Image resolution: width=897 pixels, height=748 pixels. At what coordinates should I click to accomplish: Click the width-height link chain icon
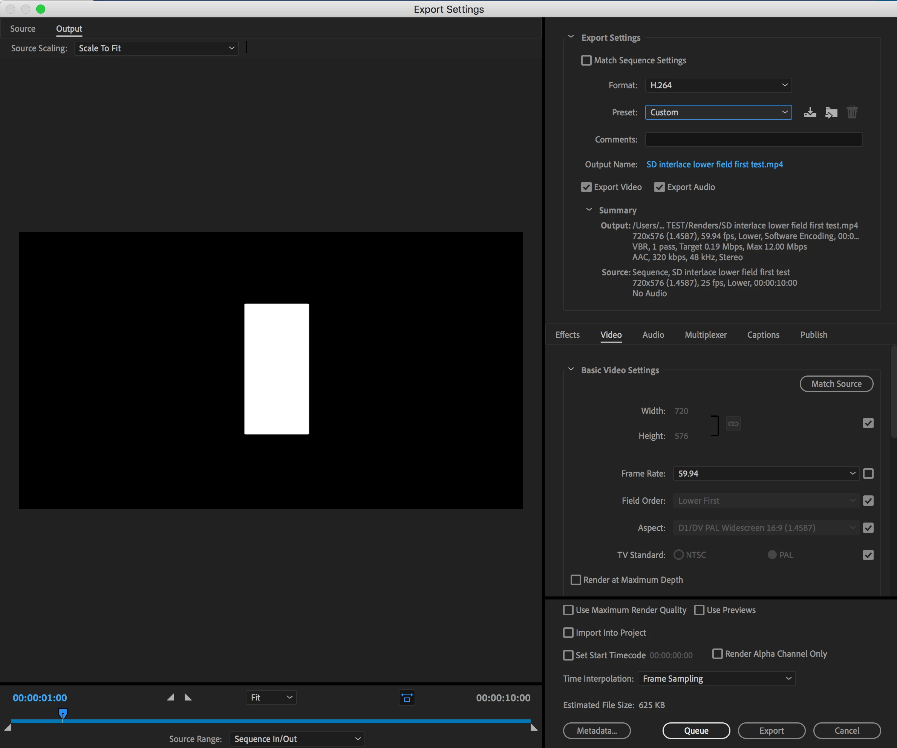point(733,423)
